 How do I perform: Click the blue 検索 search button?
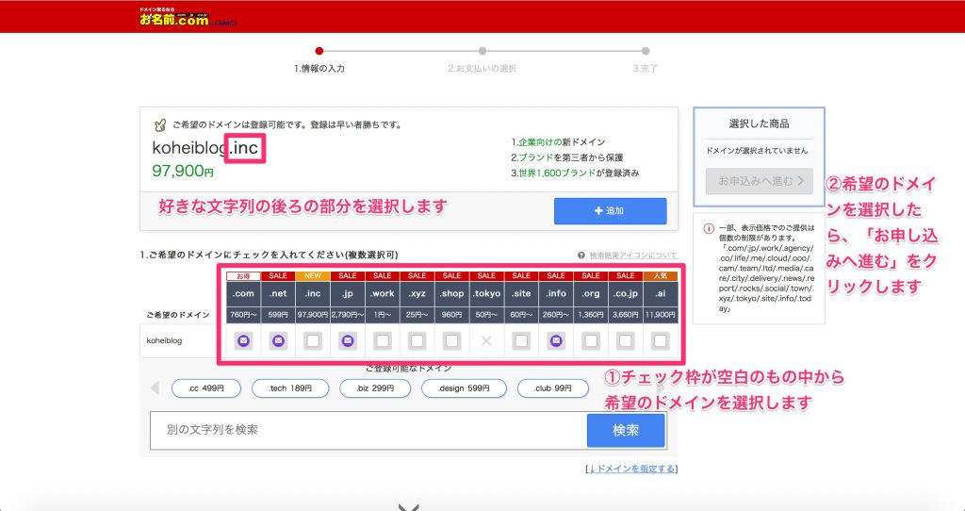(626, 430)
